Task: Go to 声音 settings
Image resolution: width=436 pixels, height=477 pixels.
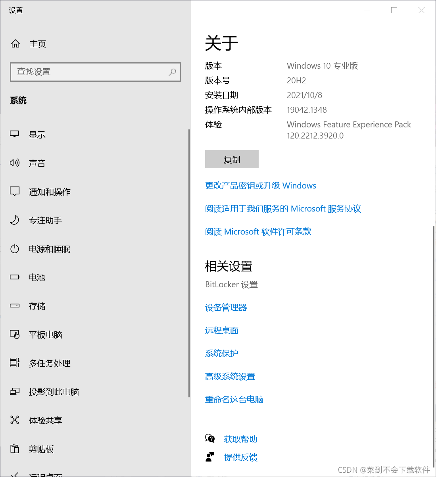Action: click(x=37, y=163)
